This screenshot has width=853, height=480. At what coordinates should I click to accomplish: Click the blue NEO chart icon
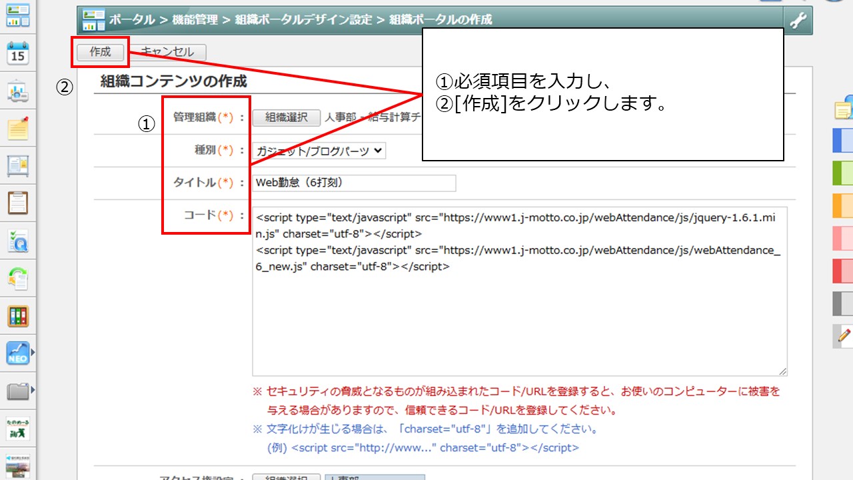(x=18, y=353)
